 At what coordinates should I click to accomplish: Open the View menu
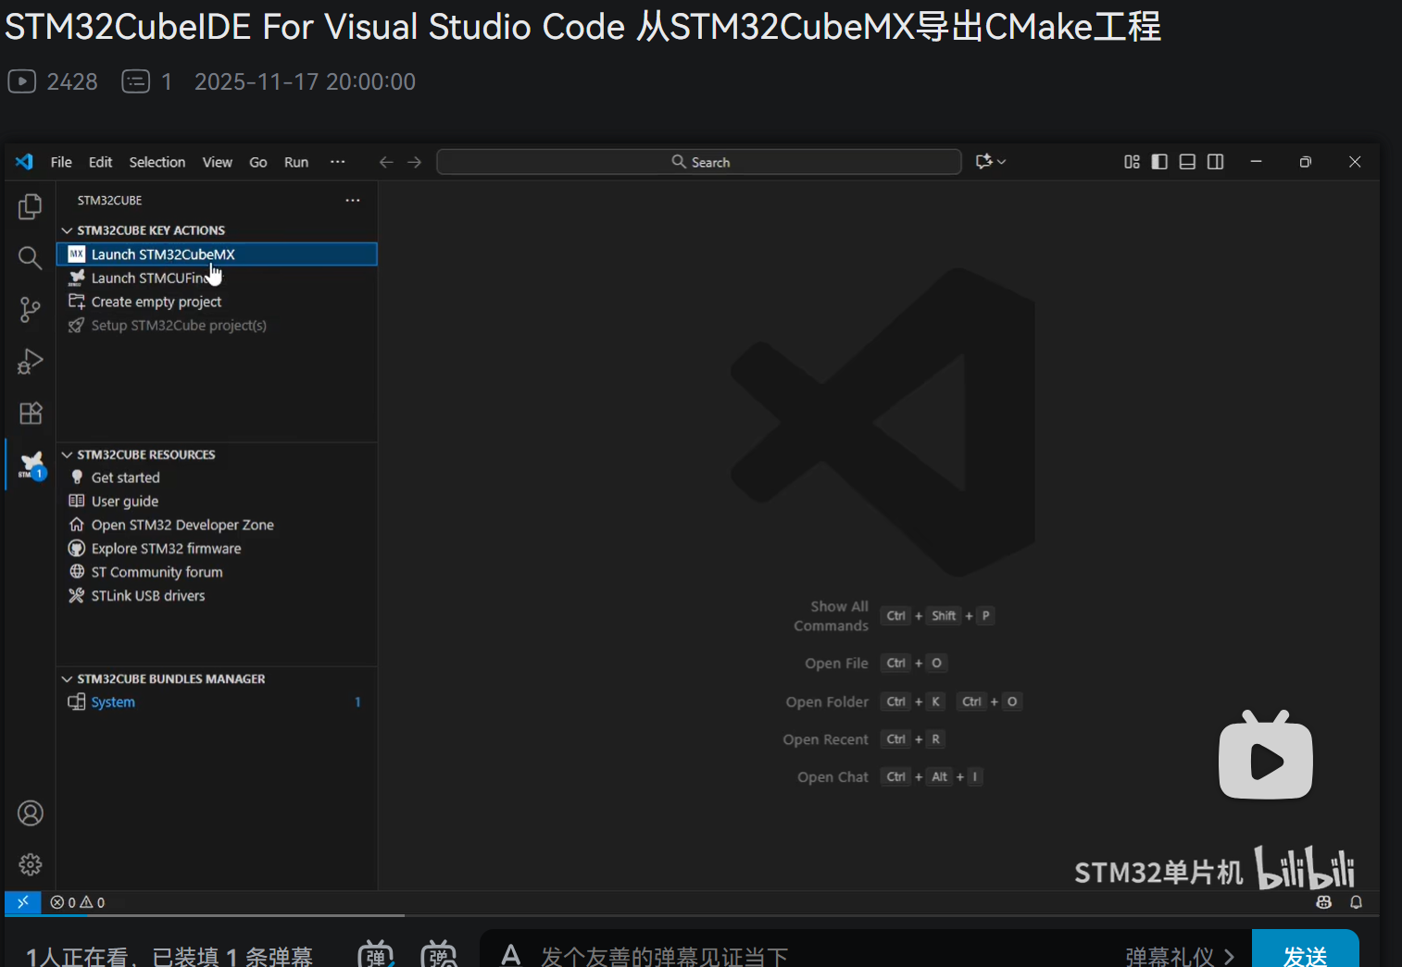pyautogui.click(x=218, y=162)
